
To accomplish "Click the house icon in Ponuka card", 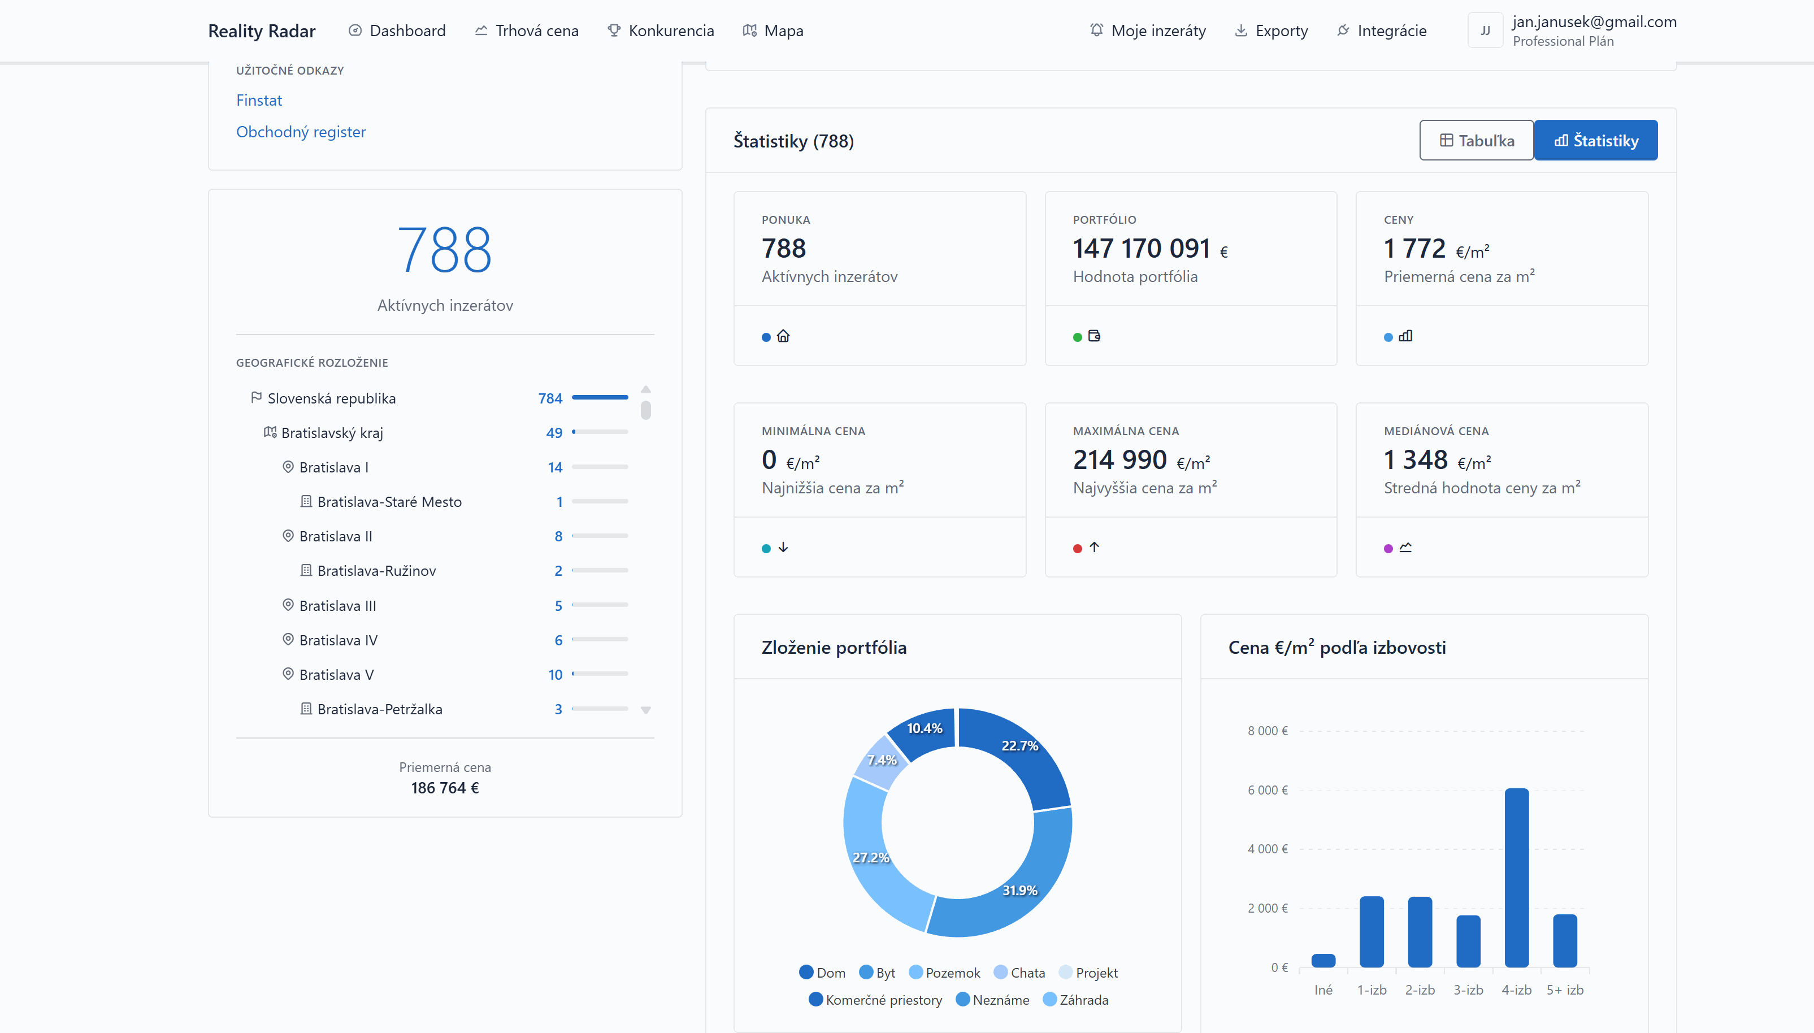I will point(783,336).
